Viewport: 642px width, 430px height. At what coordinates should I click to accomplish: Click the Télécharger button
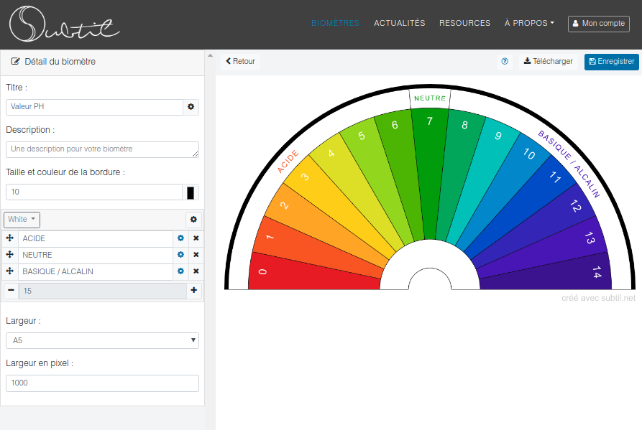[549, 62]
